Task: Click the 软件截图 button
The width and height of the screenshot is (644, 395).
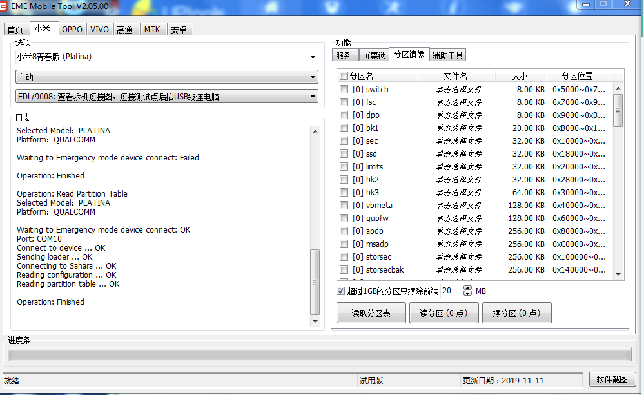Action: pos(612,380)
